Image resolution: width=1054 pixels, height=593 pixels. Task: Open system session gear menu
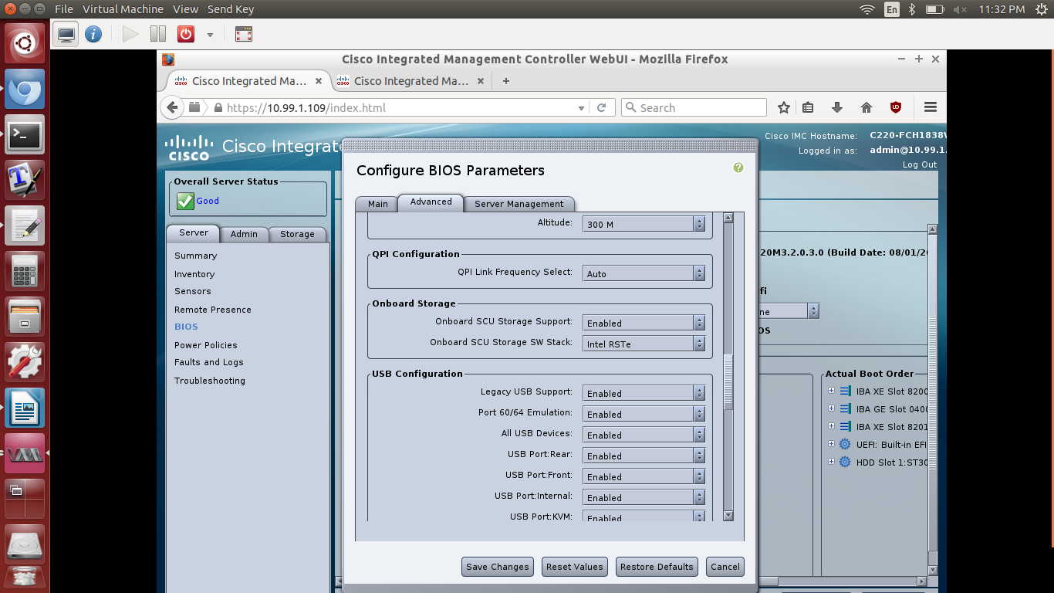[x=1040, y=9]
